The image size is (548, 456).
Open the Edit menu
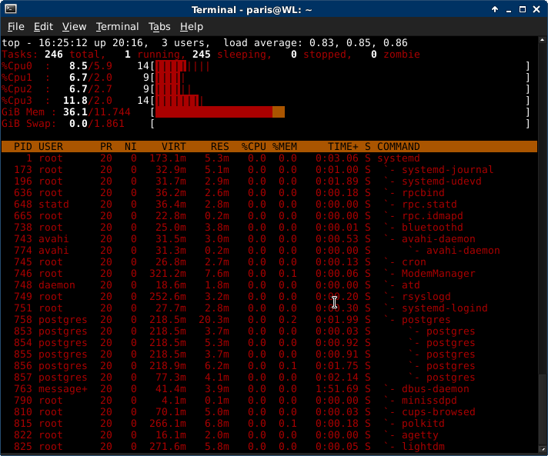click(x=43, y=27)
